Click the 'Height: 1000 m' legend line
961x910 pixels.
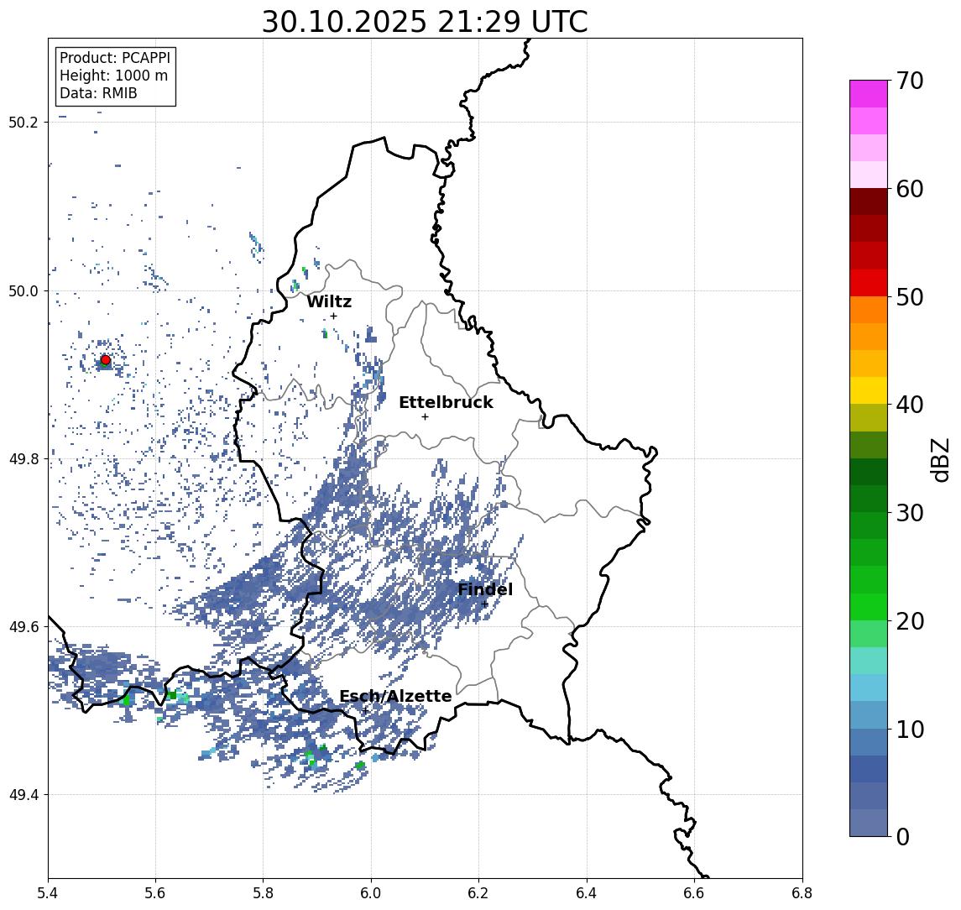pyautogui.click(x=113, y=76)
